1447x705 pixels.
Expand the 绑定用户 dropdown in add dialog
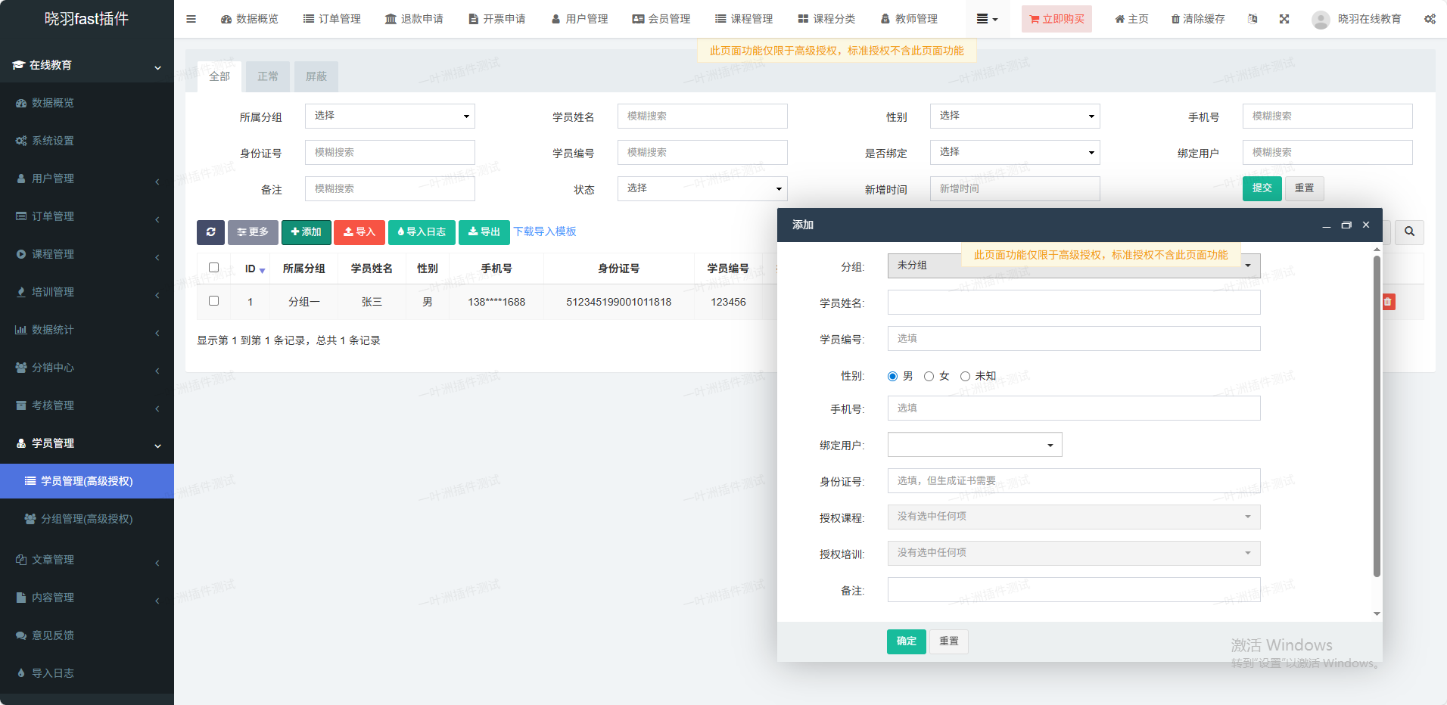[x=975, y=445]
